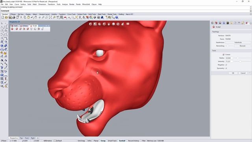The height and width of the screenshot is (142, 252).
Task: Open the red Sculpt panel tab icon
Action: tap(247, 23)
